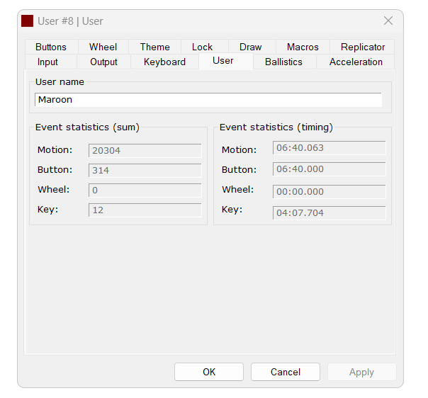Select the Theme tab
The width and height of the screenshot is (428, 398).
click(154, 47)
